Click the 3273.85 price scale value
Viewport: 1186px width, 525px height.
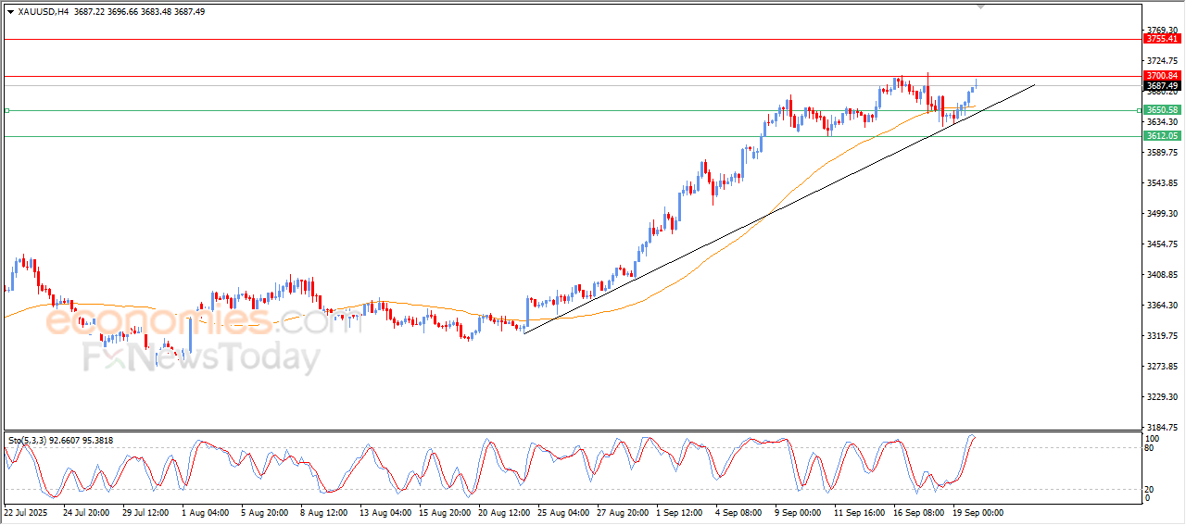(1162, 367)
